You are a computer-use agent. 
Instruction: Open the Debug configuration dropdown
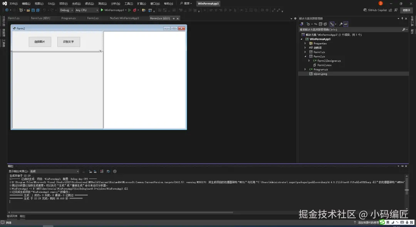(x=66, y=10)
